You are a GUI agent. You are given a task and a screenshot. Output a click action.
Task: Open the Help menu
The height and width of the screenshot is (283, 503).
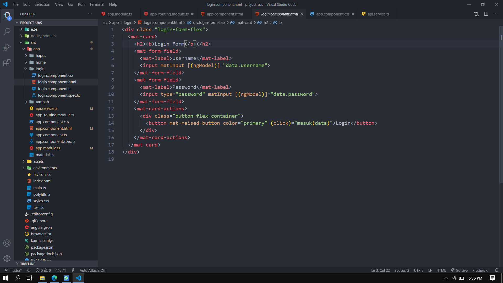pos(113,4)
